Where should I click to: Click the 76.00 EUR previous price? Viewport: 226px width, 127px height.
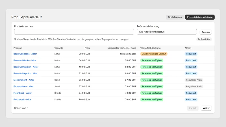pyautogui.click(x=131, y=100)
